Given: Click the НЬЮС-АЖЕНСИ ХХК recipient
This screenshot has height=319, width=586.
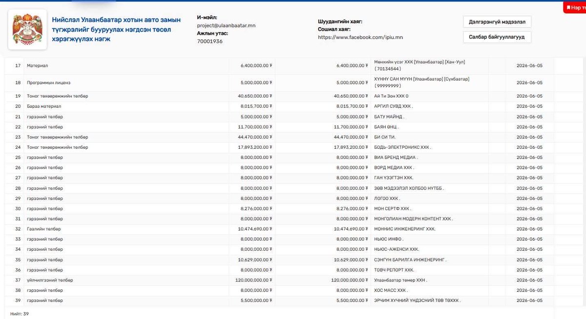Looking at the screenshot, I should click(397, 249).
